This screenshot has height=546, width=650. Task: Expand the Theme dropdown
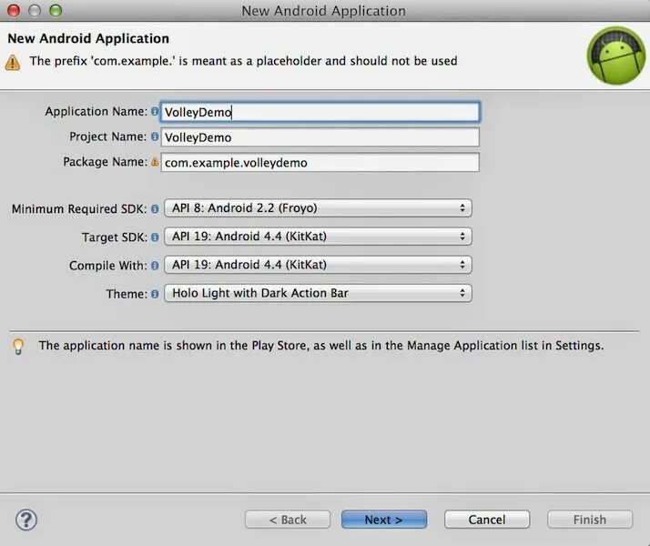pyautogui.click(x=318, y=293)
